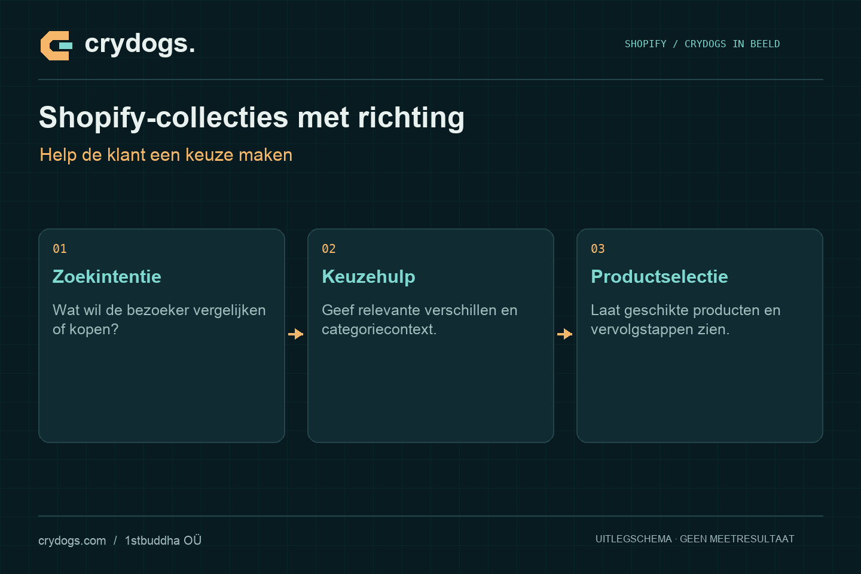Screen dimensions: 861x574
Task: Select the SHOPIFY / CRYDOGS IN BEELD label
Action: pyautogui.click(x=702, y=44)
